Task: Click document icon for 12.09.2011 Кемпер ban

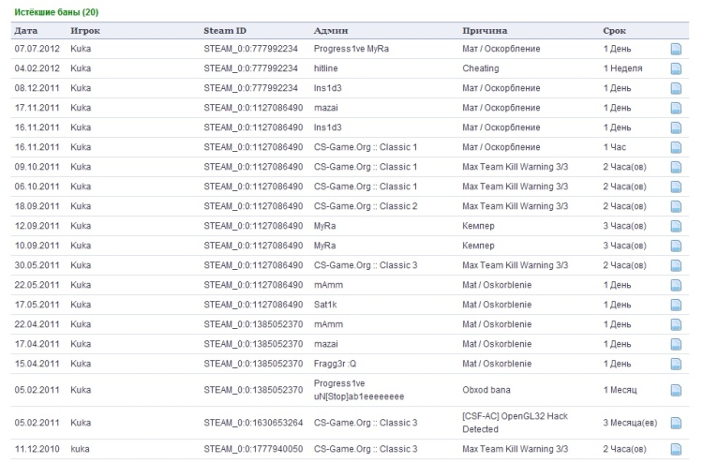Action: point(676,227)
